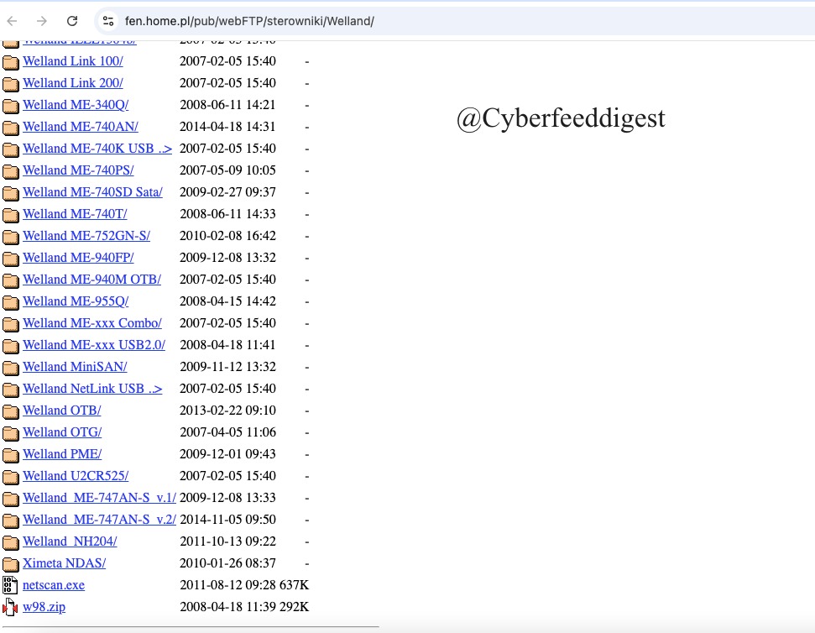Click folder icon beside Welland ME-740PS
Viewport: 815px width, 633px height.
pyautogui.click(x=10, y=171)
